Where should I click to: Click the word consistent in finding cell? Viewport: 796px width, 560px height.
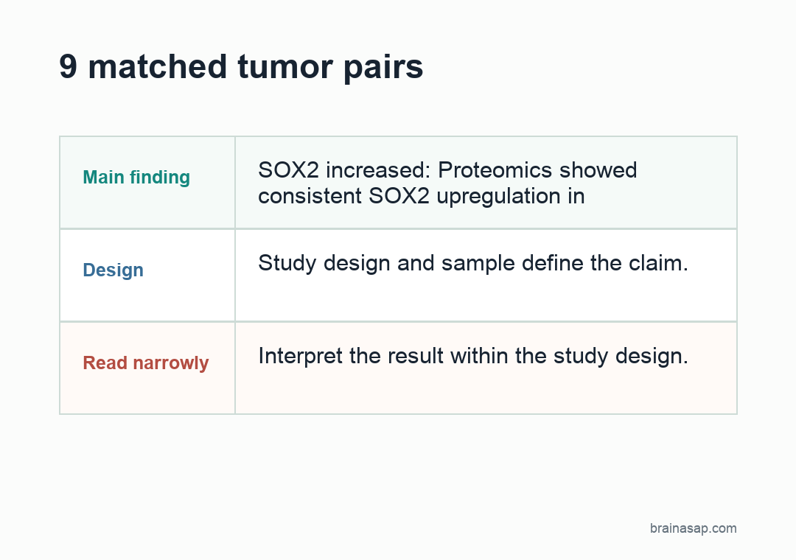[310, 196]
